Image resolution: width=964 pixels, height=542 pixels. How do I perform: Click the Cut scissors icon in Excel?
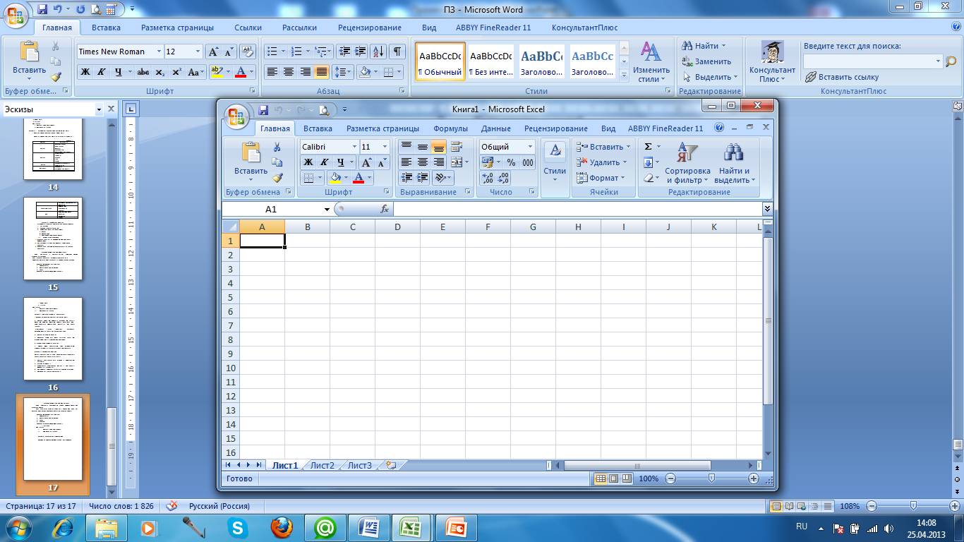277,147
